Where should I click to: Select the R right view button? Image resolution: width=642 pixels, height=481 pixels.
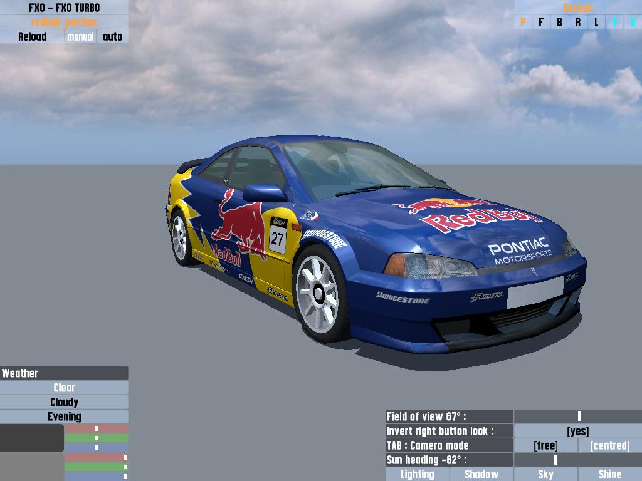[577, 22]
